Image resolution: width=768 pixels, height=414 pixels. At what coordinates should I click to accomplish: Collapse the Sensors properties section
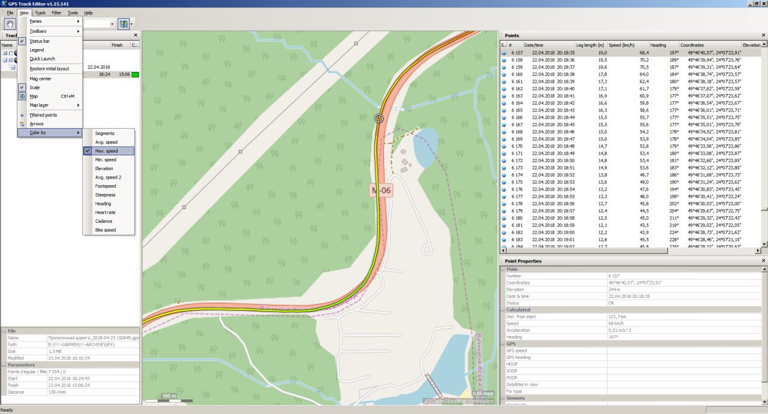coord(503,398)
